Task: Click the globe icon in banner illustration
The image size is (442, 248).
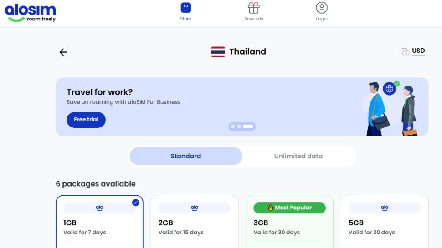Action: 389,89
